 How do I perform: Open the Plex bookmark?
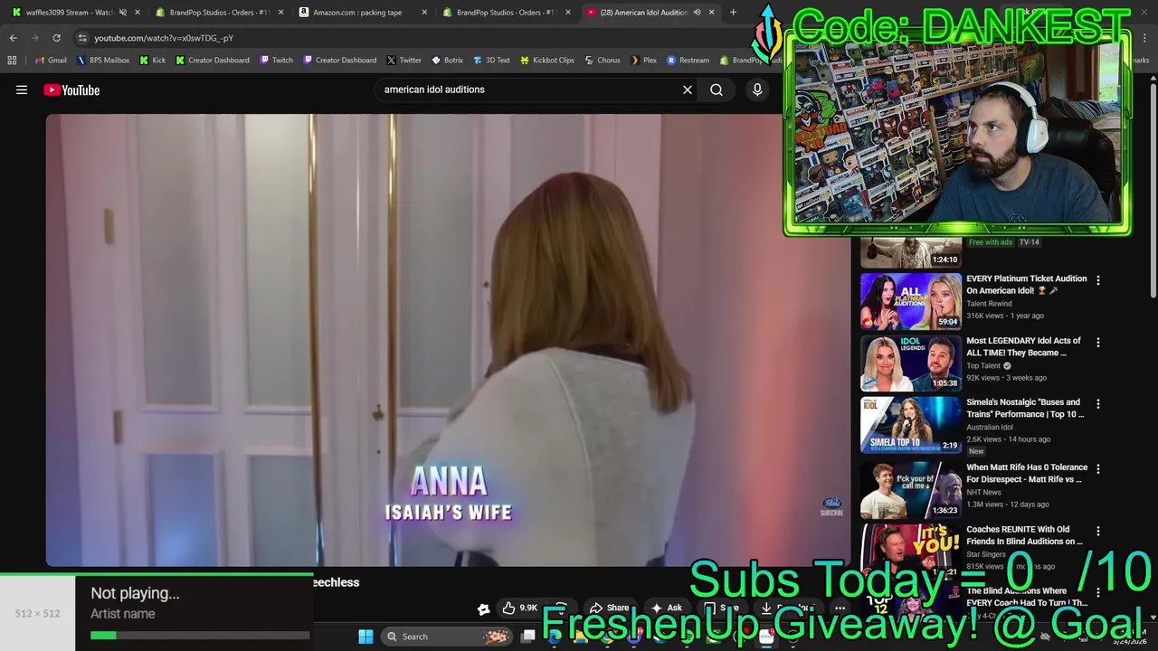point(643,61)
